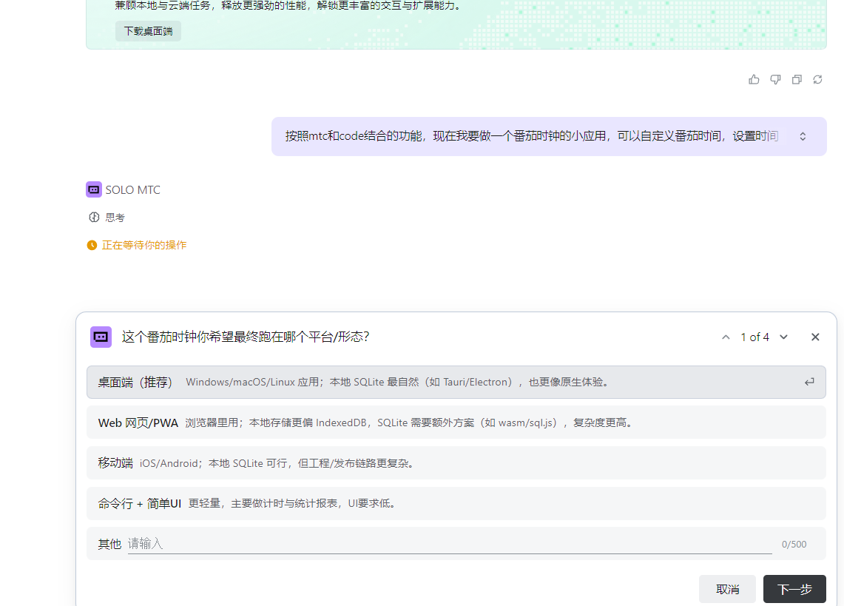Viewport: 844px width, 606px height.
Task: Click the 其他 text input field
Action: tap(449, 544)
